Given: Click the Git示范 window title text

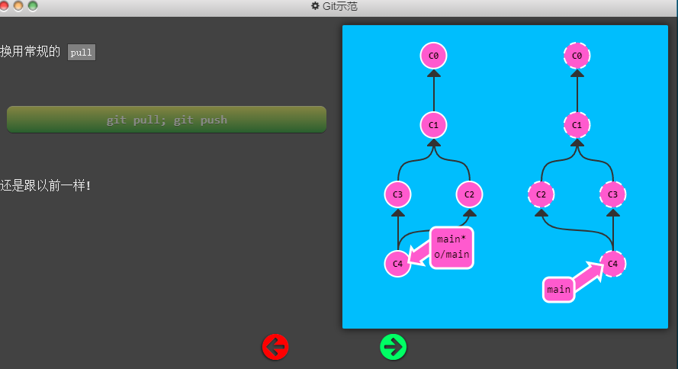Looking at the screenshot, I should [340, 6].
